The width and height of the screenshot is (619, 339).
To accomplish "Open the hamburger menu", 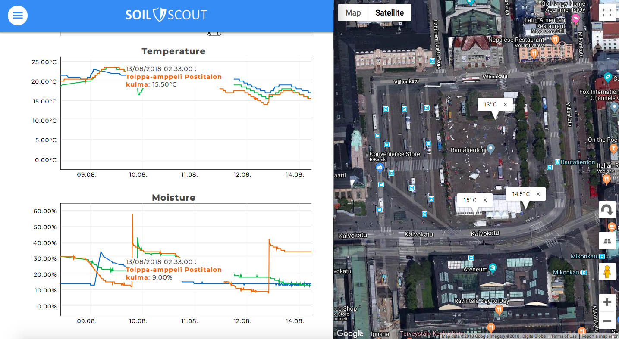I will click(18, 16).
